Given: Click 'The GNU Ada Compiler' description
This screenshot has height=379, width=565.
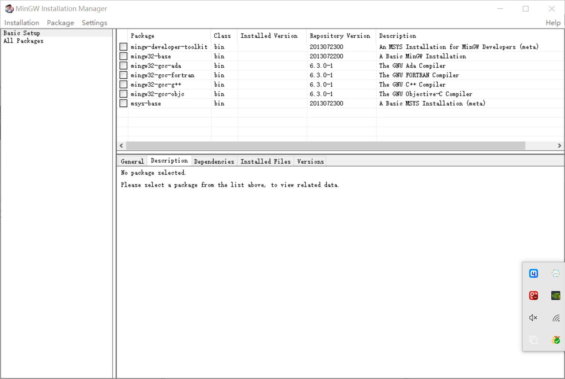Looking at the screenshot, I should pyautogui.click(x=412, y=66).
